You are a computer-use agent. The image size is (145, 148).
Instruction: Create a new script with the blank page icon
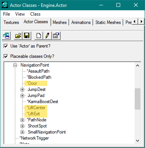pyautogui.click(x=39, y=35)
